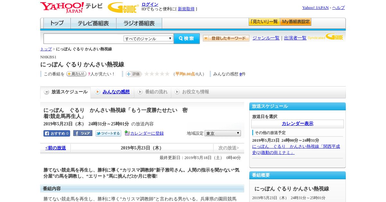Click the 2019年5月23日(木) date bar

142,148
